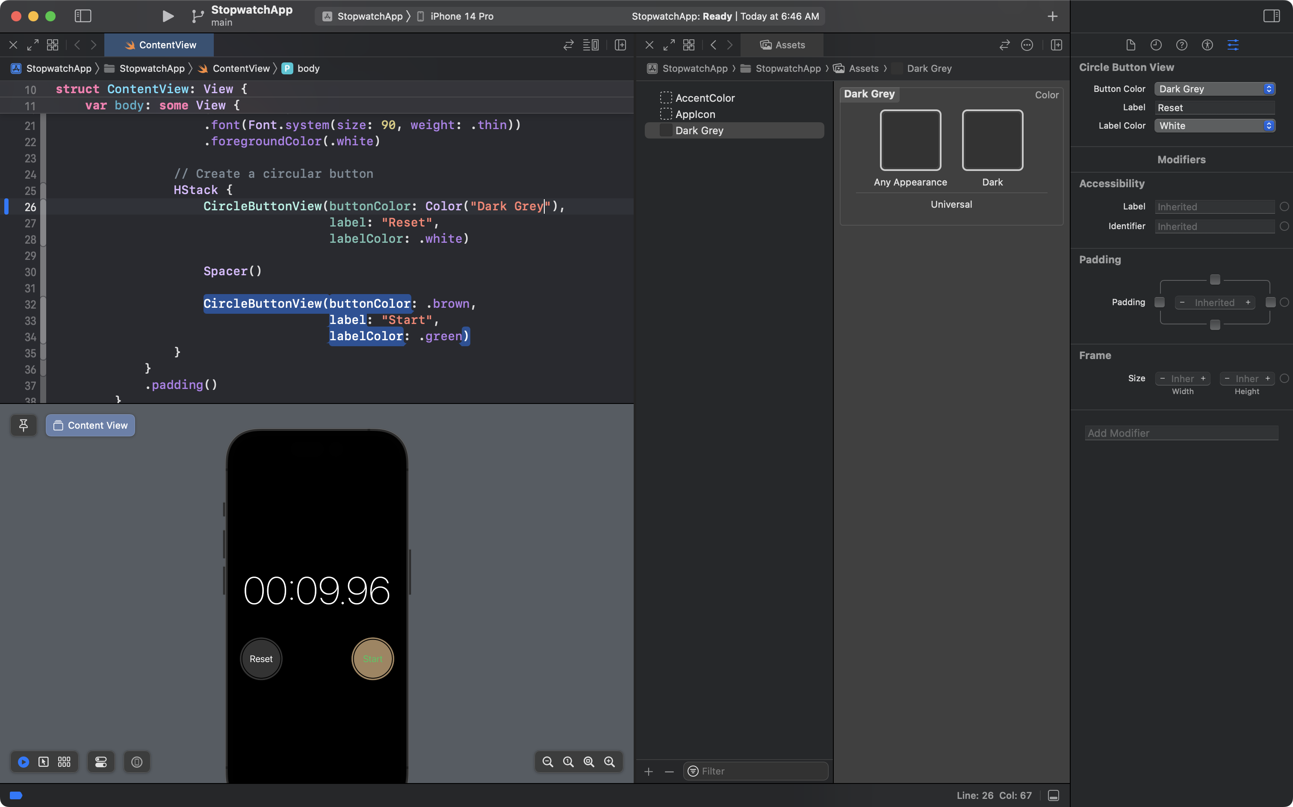
Task: Open the Quick Help inspector icon
Action: pyautogui.click(x=1181, y=45)
